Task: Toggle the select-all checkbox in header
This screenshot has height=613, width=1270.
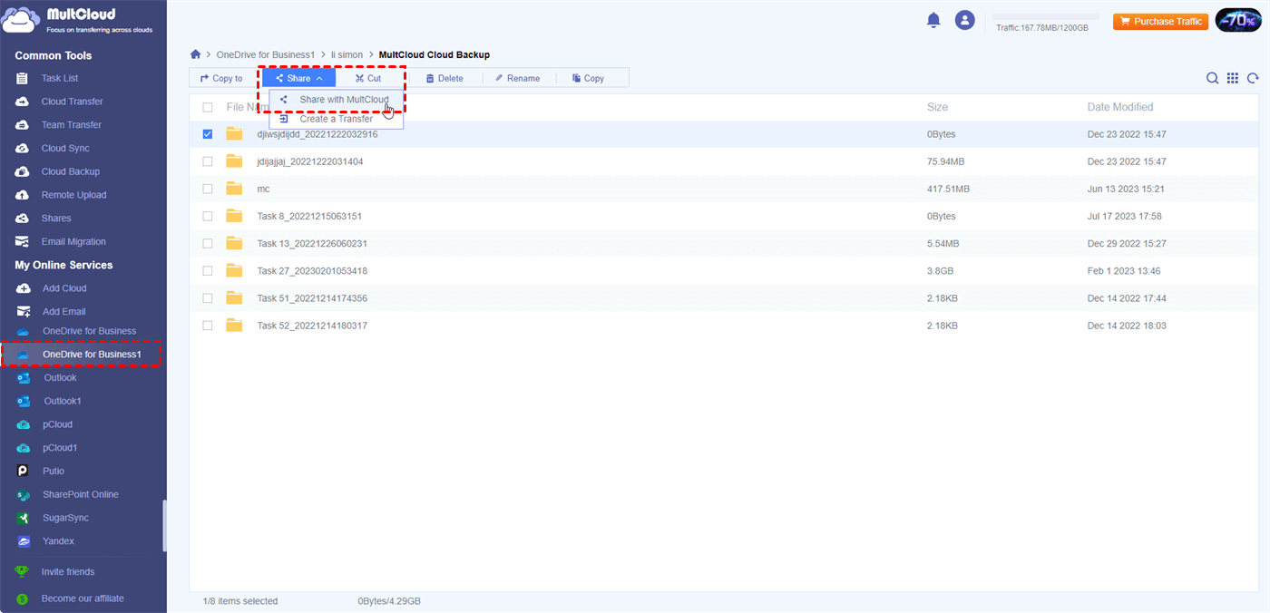Action: tap(208, 107)
